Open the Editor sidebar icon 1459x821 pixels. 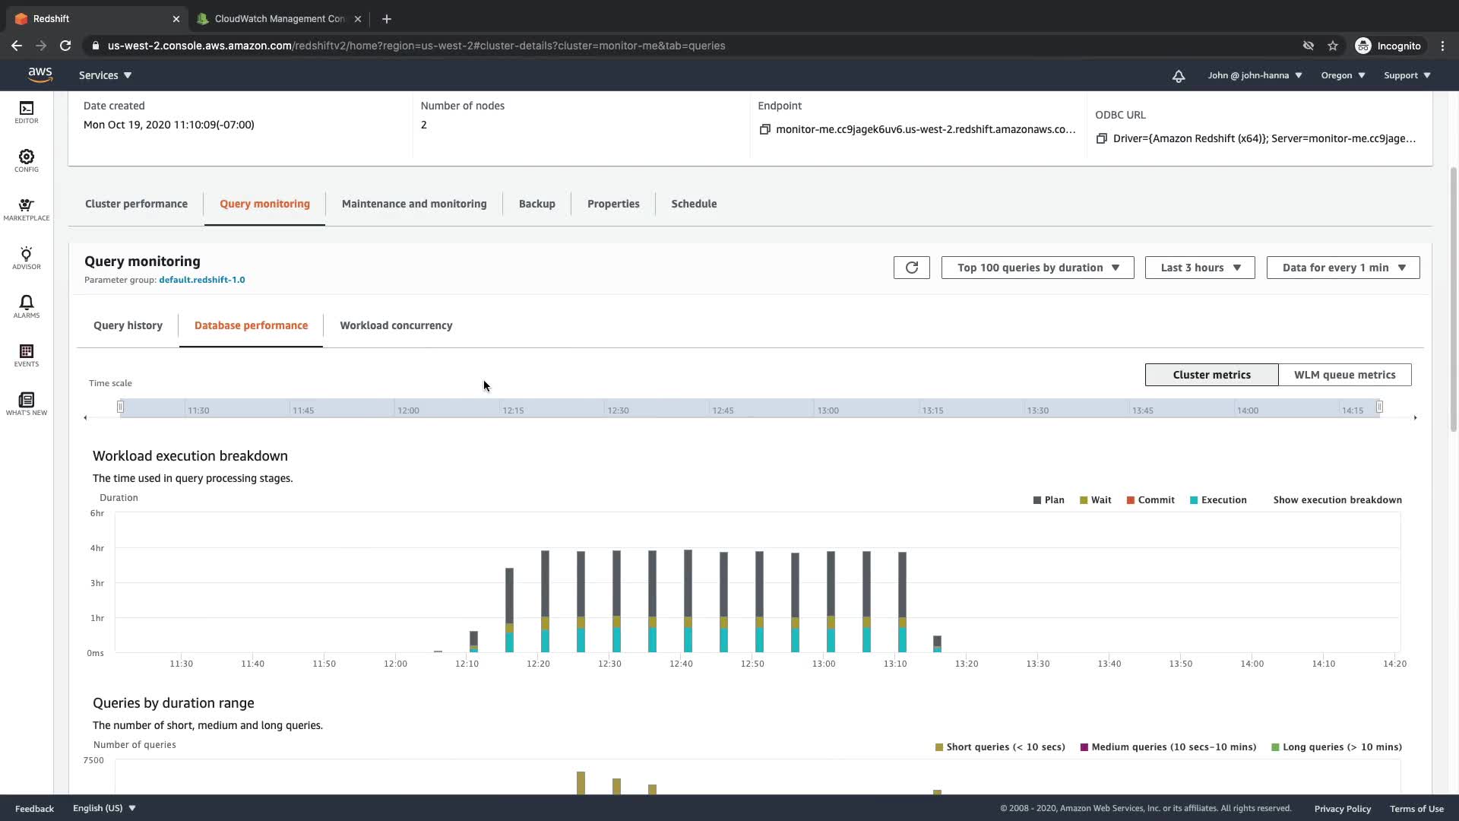pyautogui.click(x=27, y=112)
